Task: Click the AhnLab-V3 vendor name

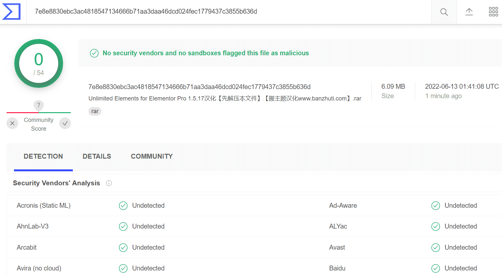Action: coord(33,226)
